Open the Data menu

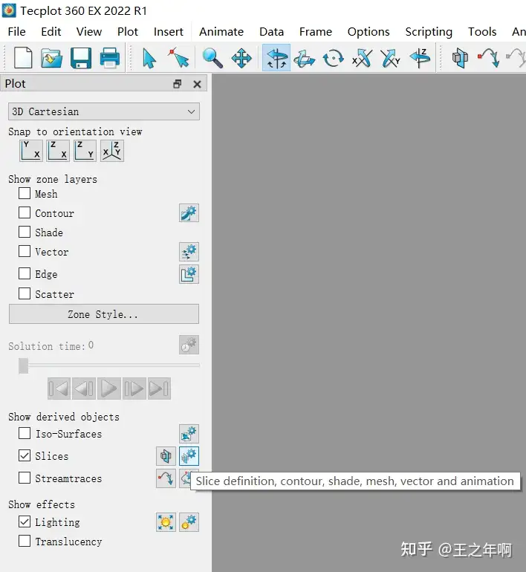tap(271, 32)
